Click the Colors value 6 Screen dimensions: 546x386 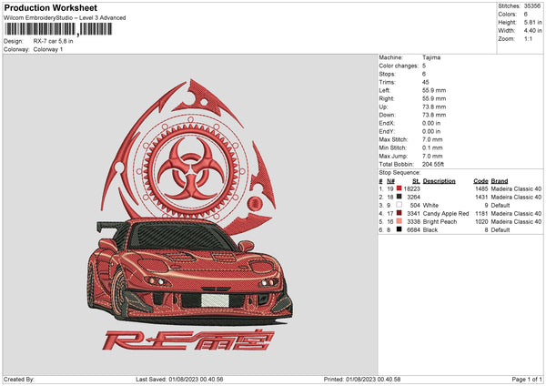tap(525, 15)
